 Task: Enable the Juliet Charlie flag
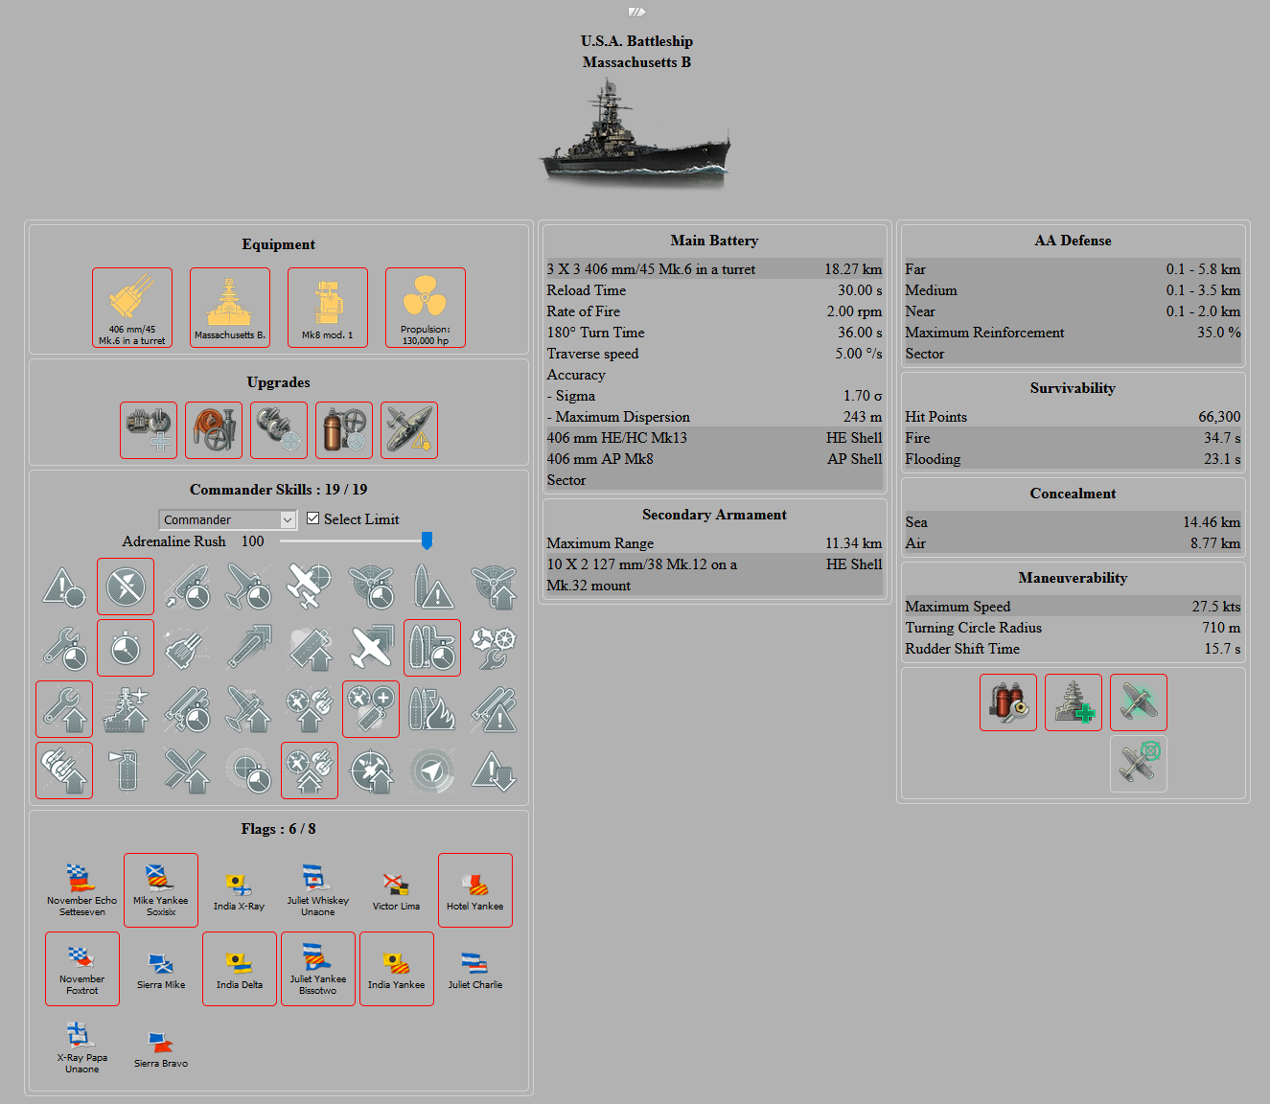[x=475, y=969]
